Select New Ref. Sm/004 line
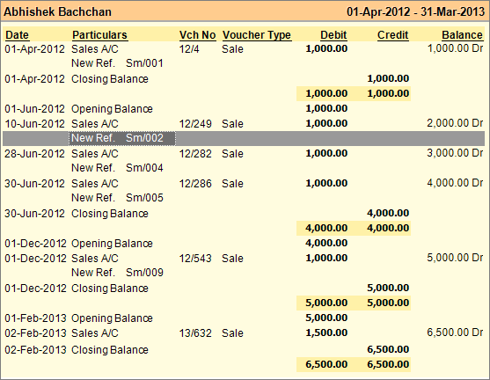 click(x=117, y=168)
